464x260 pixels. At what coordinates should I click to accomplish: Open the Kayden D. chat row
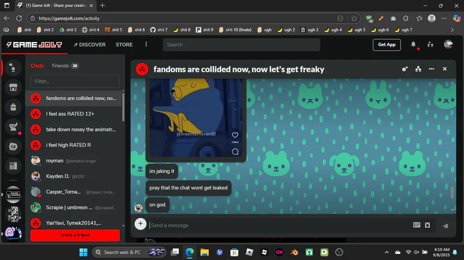coord(73,176)
